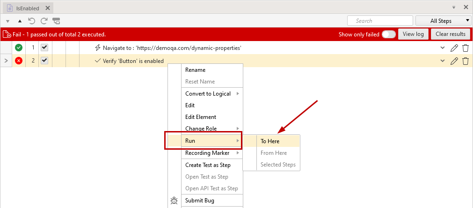Close the IsEnabled tab
The width and height of the screenshot is (473, 208).
click(x=47, y=8)
